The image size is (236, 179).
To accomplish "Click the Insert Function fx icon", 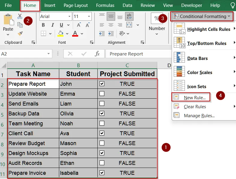I will (97, 54).
